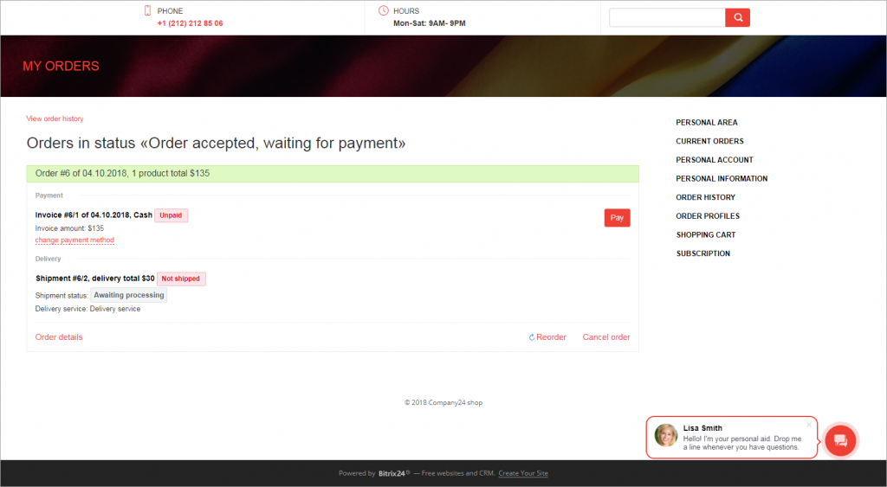Viewport: 887px width, 487px height.
Task: Click the clock icon beside HOURS
Action: click(x=384, y=10)
